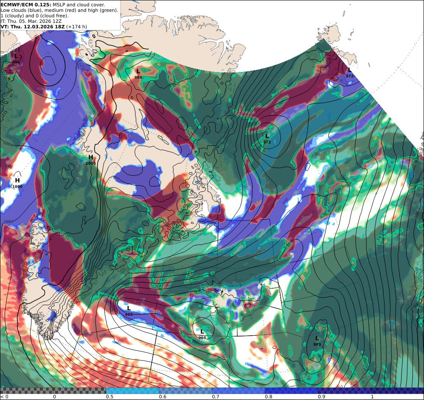Viewport: 424px width, 400px height.
Task: Click the color bar label "< 0"
Action: (x=4, y=397)
